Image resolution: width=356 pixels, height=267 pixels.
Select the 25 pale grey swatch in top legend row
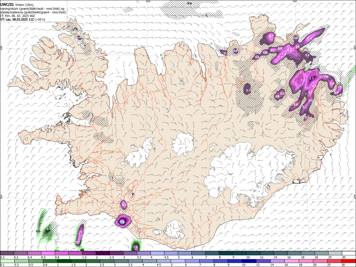pyautogui.click(x=335, y=253)
